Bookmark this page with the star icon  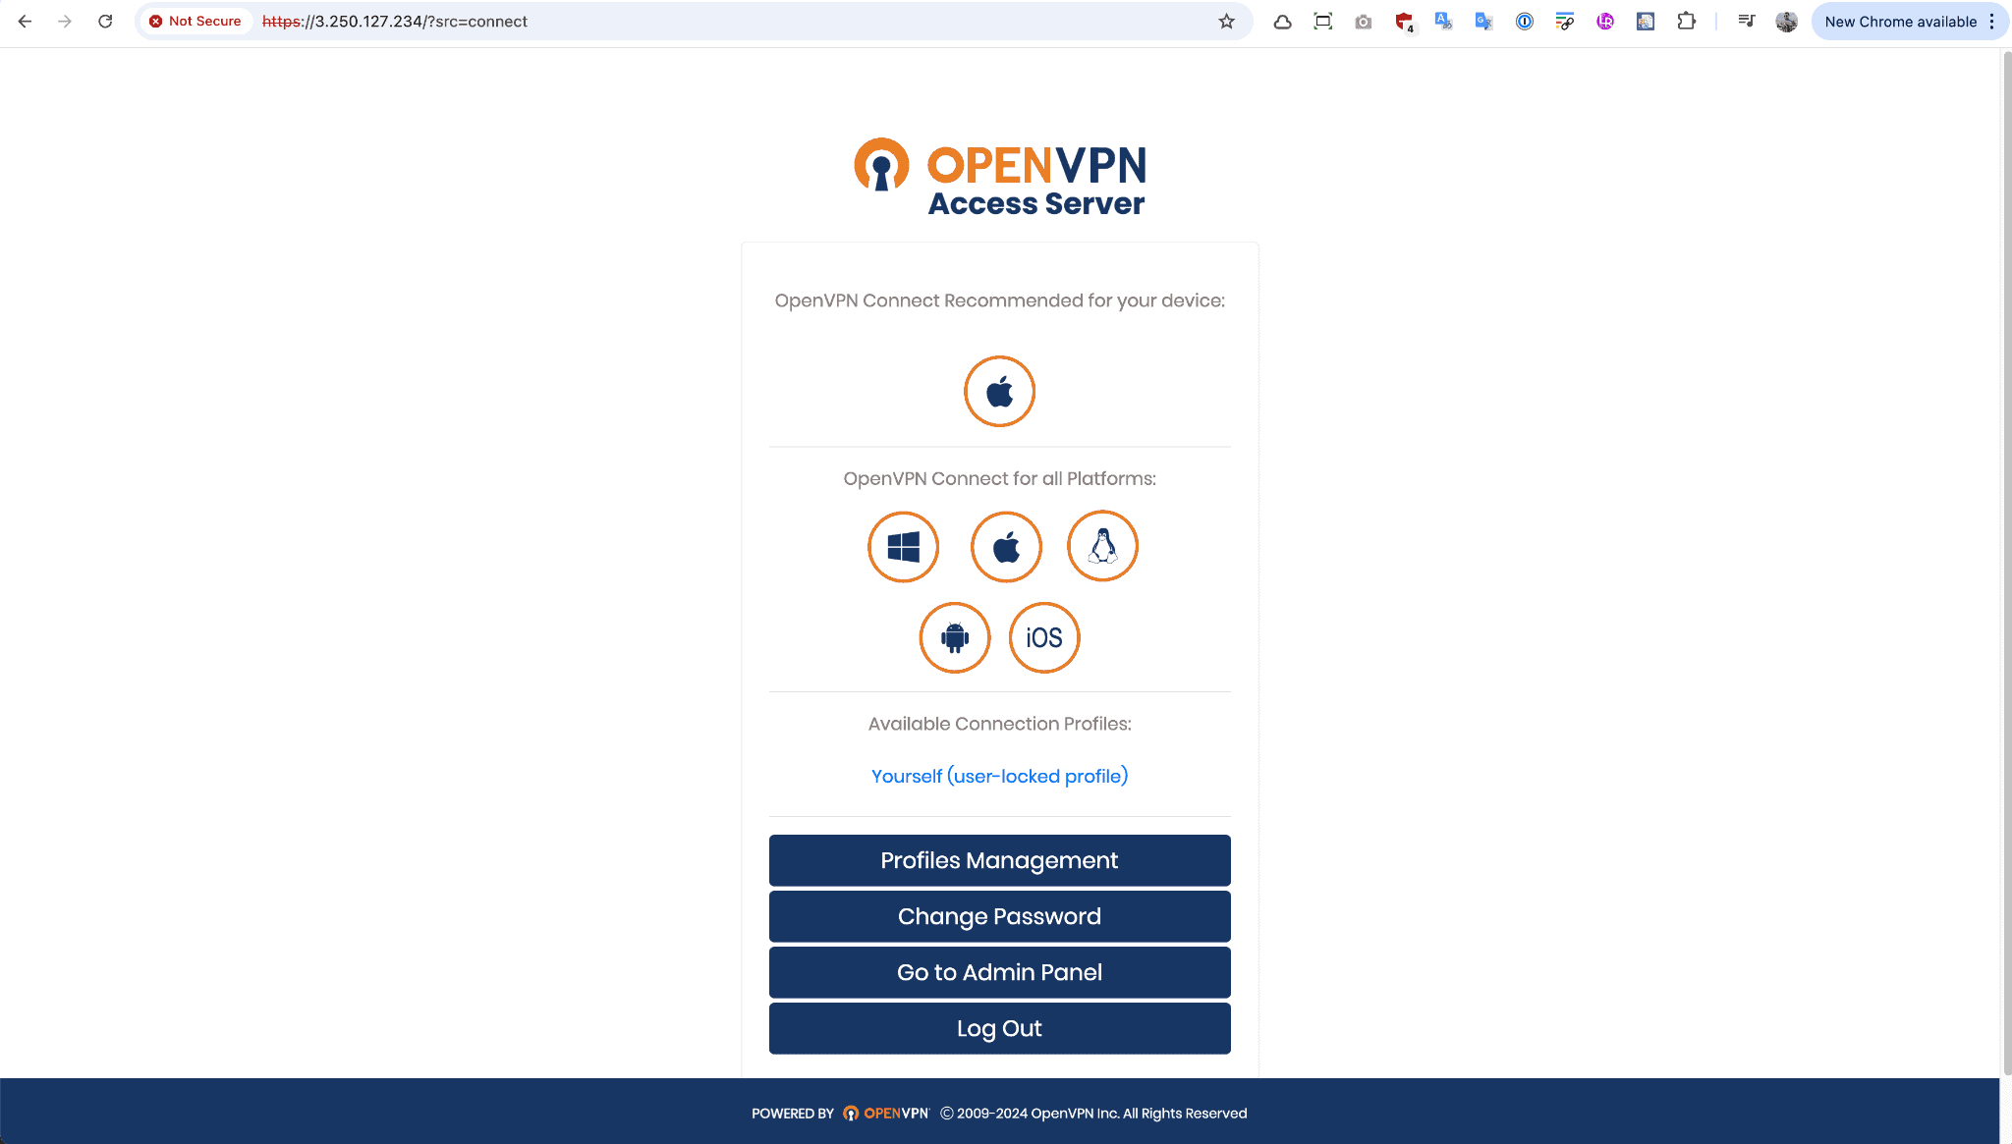coord(1226,21)
